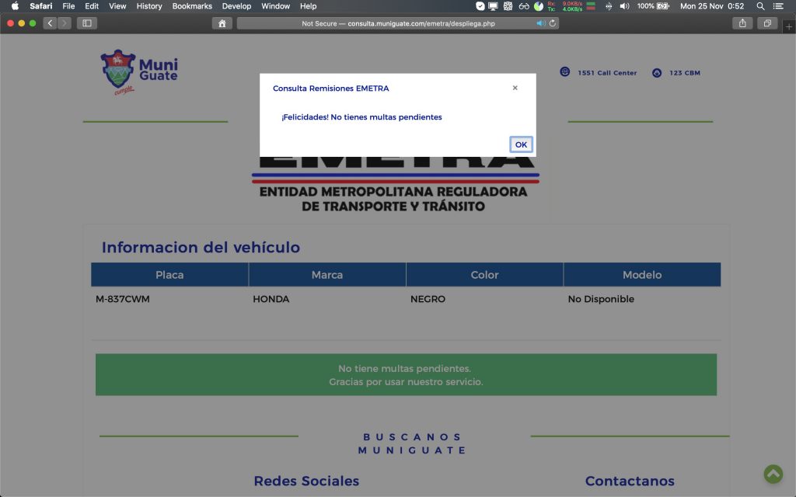The image size is (796, 497).
Task: Open the home page button
Action: point(222,23)
